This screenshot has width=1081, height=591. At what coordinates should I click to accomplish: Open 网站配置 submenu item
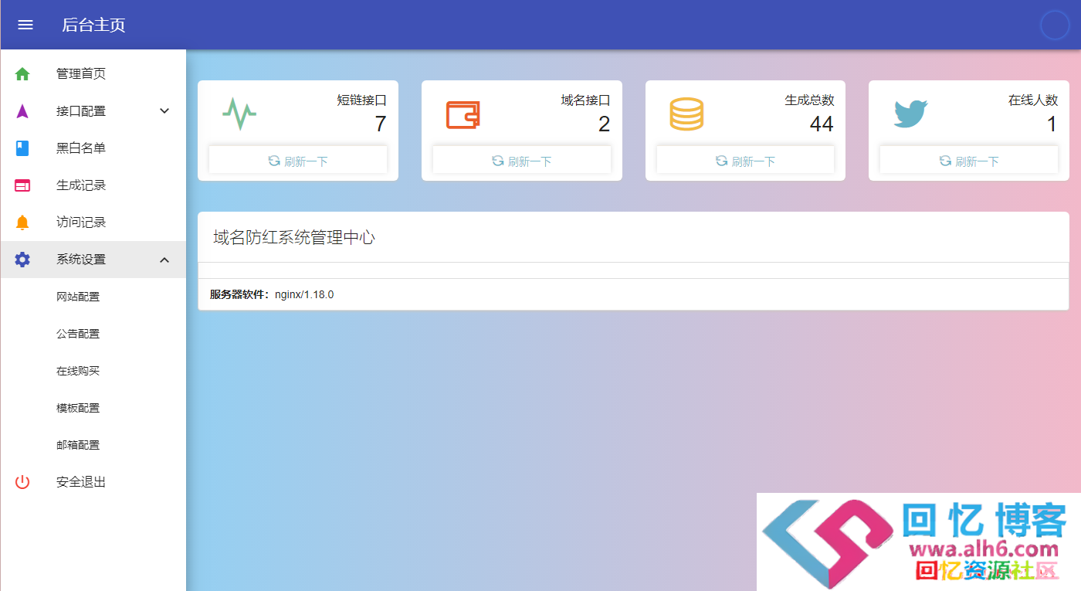93,297
